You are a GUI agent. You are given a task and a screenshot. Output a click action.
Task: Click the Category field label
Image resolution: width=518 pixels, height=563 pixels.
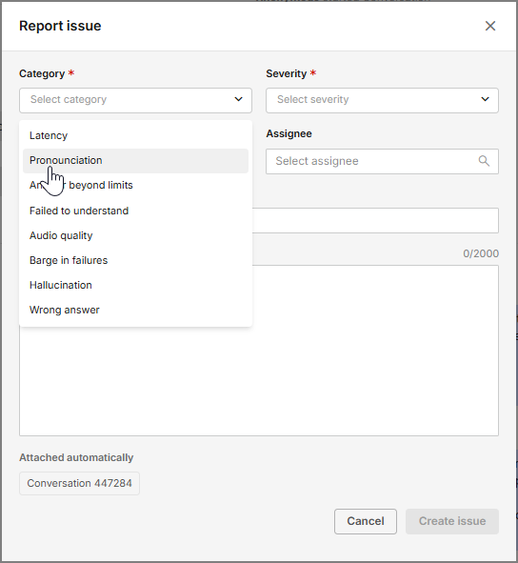click(42, 73)
